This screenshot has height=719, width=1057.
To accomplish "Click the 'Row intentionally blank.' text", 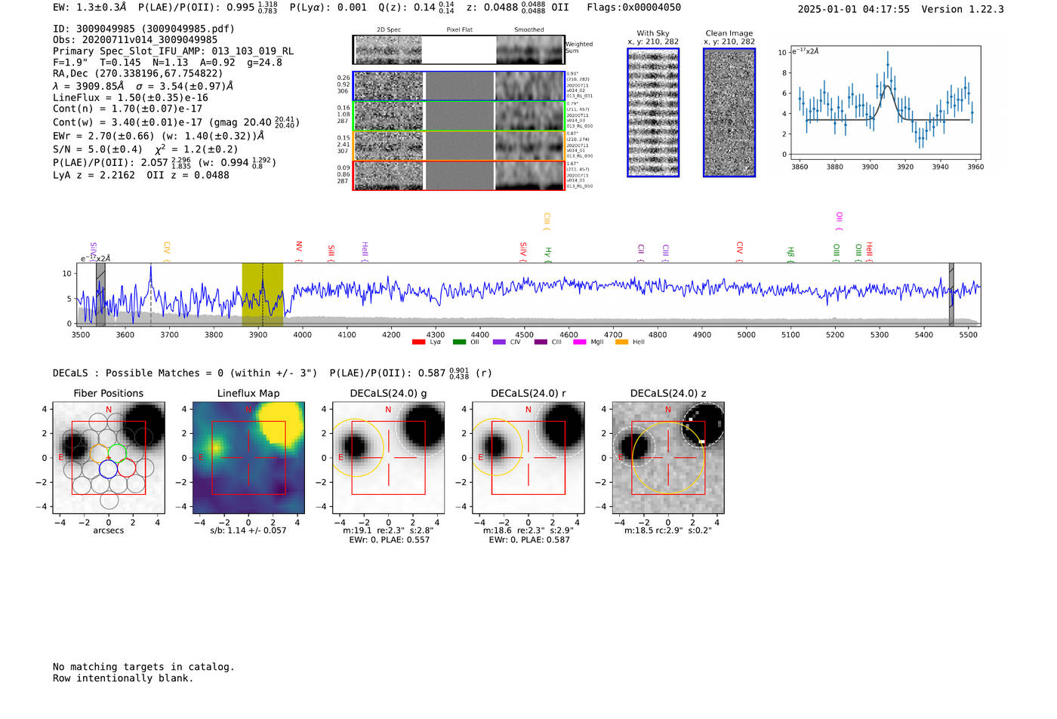I will pos(123,678).
